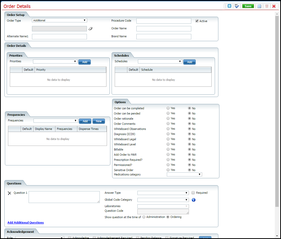The image size is (281, 239).
Task: Select Administration for show question time
Action: tap(144, 217)
